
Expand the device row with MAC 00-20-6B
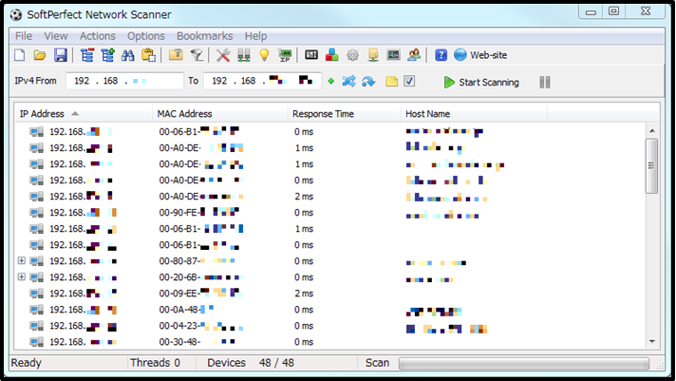click(x=22, y=276)
